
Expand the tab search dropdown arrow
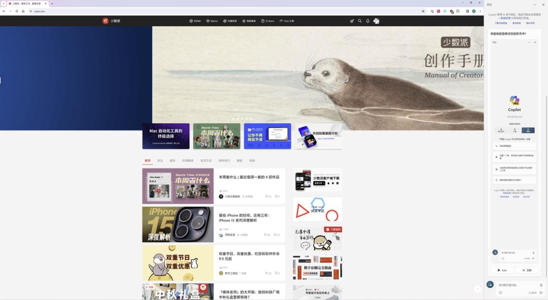tap(4, 4)
